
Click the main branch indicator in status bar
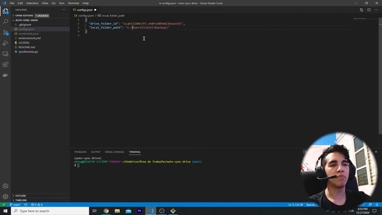15,204
